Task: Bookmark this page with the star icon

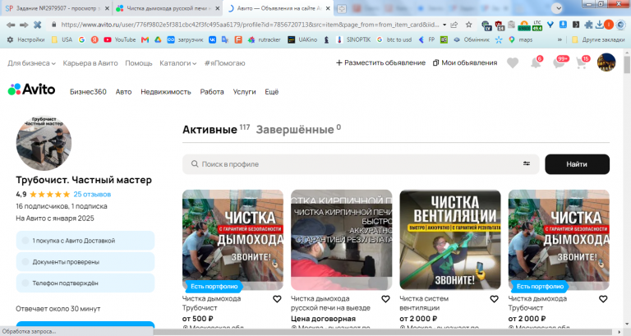Action: [469, 25]
